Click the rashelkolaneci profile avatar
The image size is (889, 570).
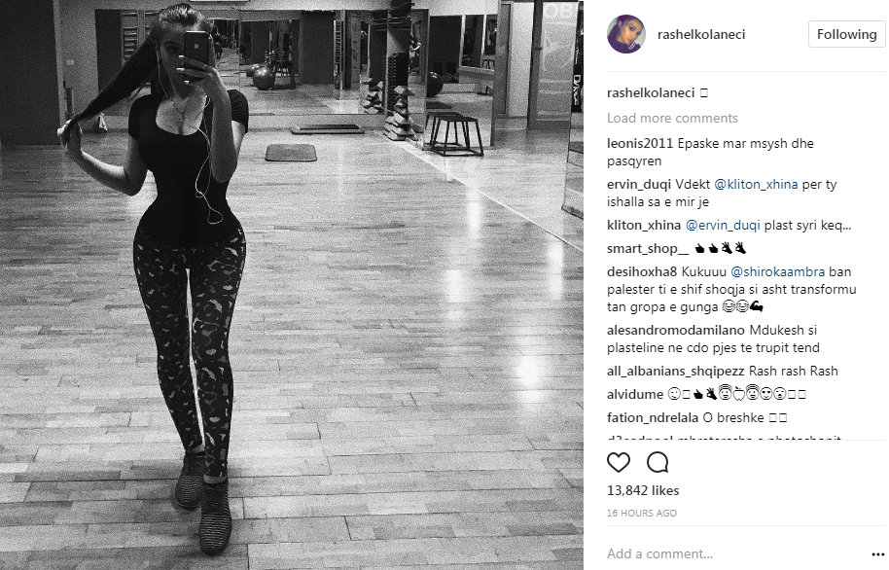(x=626, y=34)
